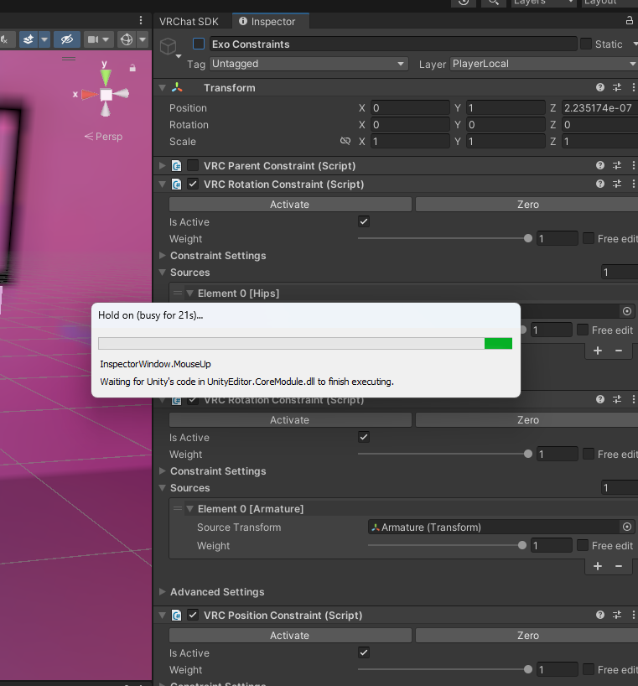Click the Armature source transform object picker
Screen dimensions: 638x686
pos(626,527)
